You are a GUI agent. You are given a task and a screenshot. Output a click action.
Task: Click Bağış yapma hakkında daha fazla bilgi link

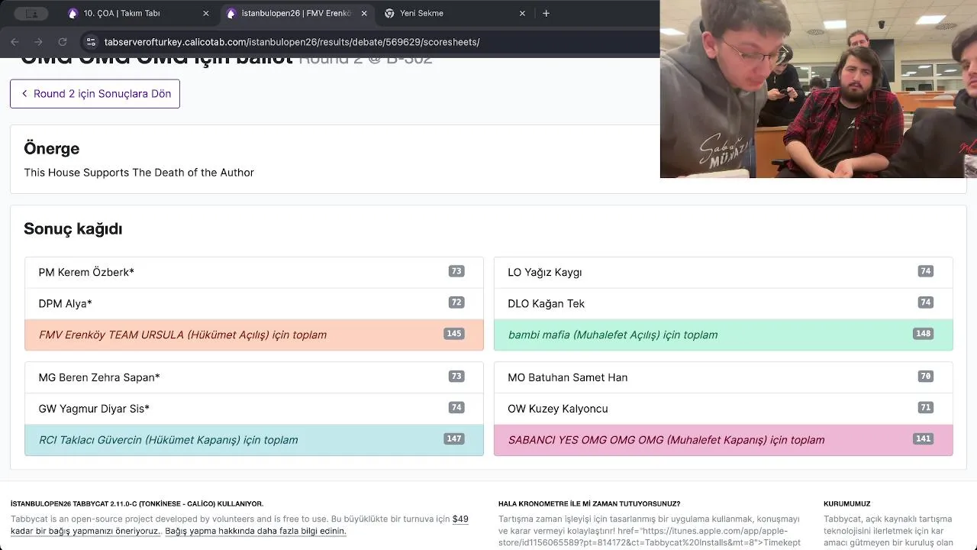click(256, 531)
